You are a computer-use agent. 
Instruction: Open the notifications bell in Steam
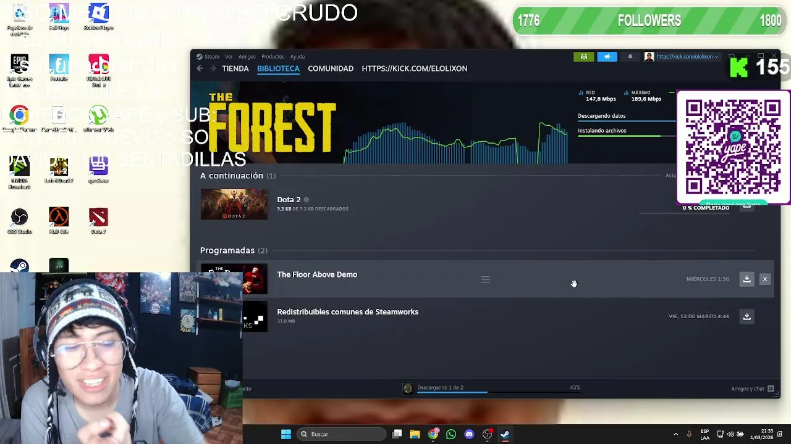pyautogui.click(x=630, y=57)
